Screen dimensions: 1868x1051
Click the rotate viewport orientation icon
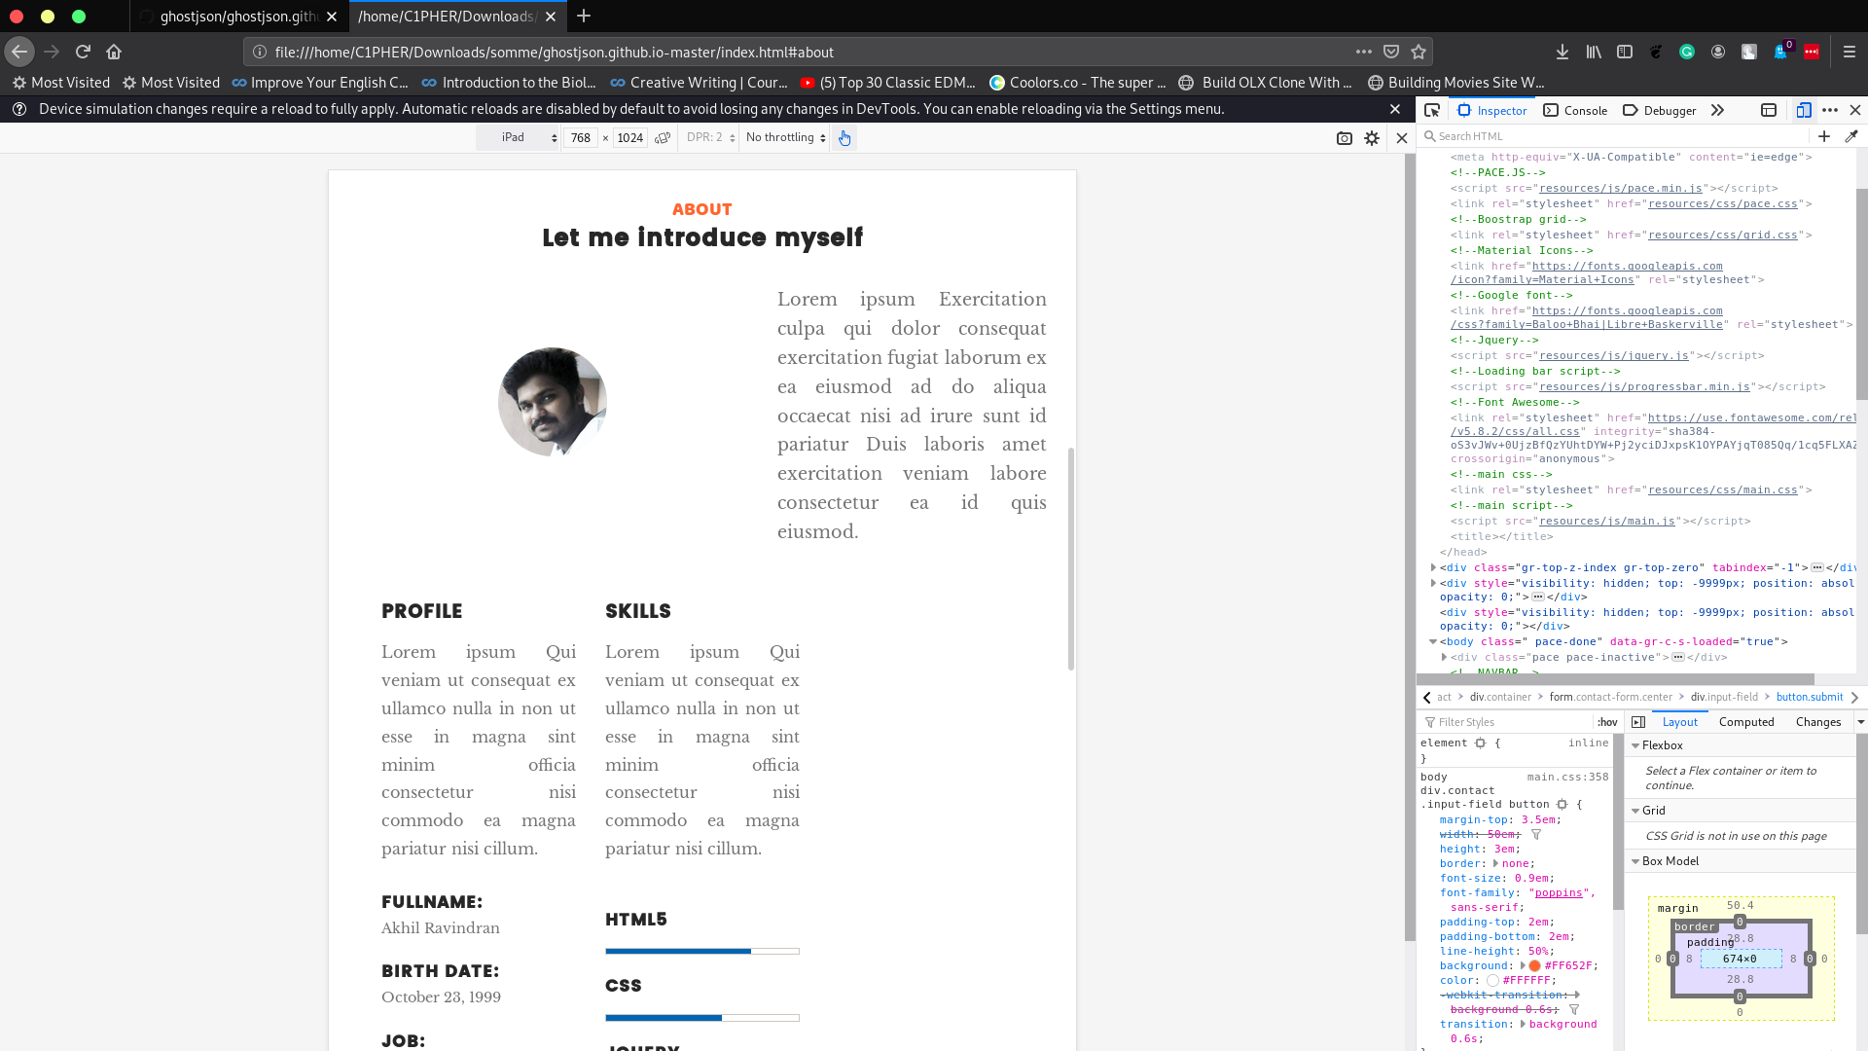click(x=663, y=137)
